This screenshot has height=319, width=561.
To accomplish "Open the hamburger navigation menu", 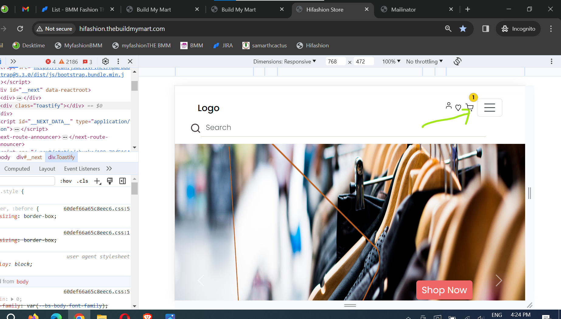I will tap(490, 107).
